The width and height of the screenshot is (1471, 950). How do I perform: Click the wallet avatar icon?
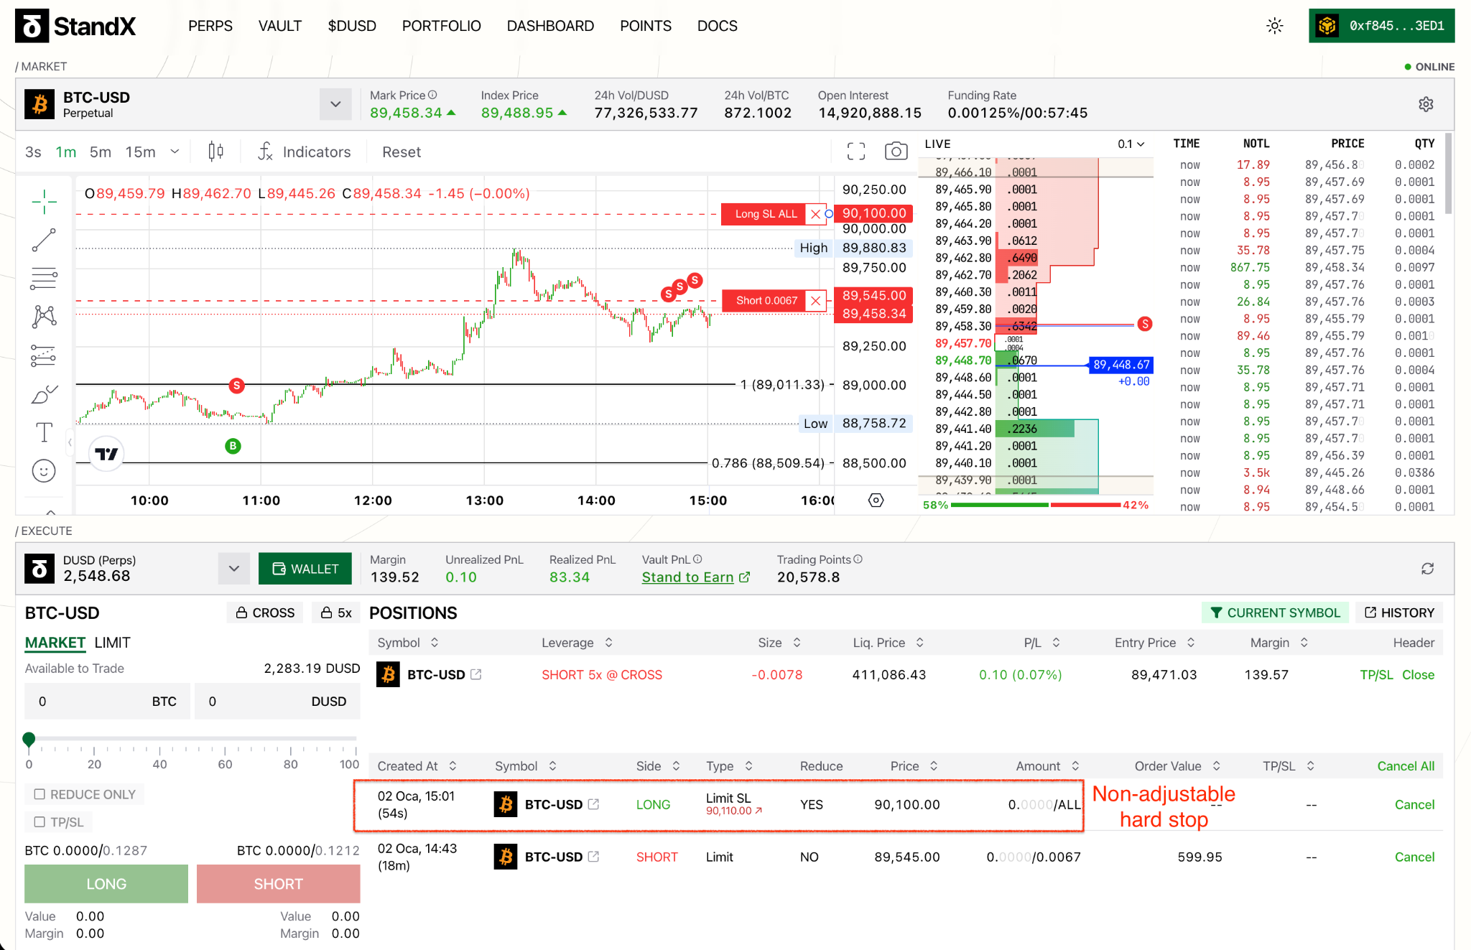(x=1327, y=26)
